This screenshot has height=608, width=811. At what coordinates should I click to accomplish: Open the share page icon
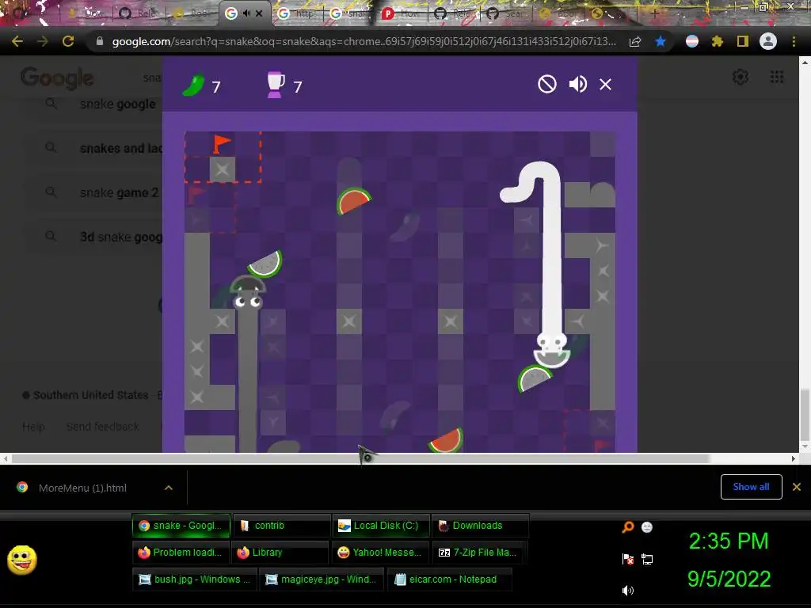click(634, 41)
